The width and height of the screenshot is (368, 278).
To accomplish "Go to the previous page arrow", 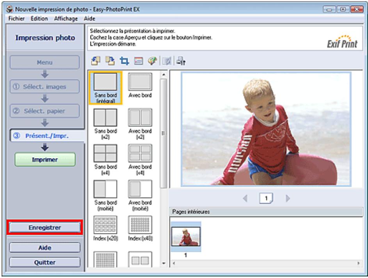I will [245, 198].
